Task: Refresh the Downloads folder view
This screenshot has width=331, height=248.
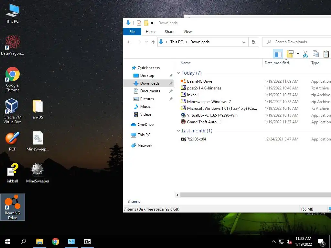Action: coord(253,42)
